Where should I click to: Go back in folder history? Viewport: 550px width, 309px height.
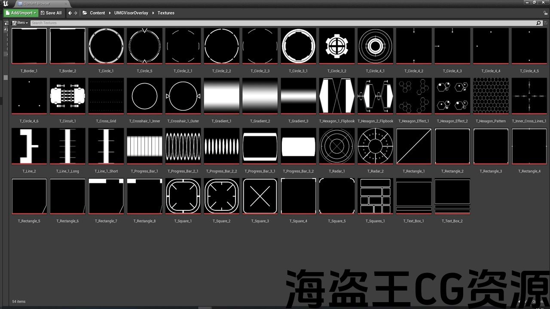point(70,13)
